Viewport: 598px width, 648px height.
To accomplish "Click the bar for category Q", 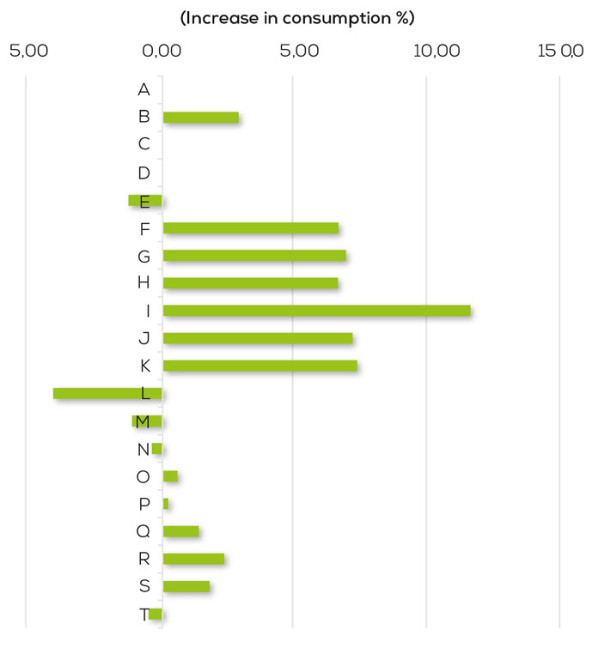I will (x=180, y=531).
